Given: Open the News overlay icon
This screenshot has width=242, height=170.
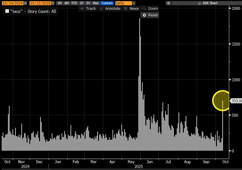Looking at the screenshot, I should click(126, 9).
